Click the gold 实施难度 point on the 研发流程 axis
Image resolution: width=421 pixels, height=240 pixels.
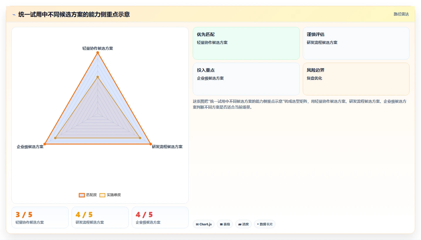coord(140,138)
